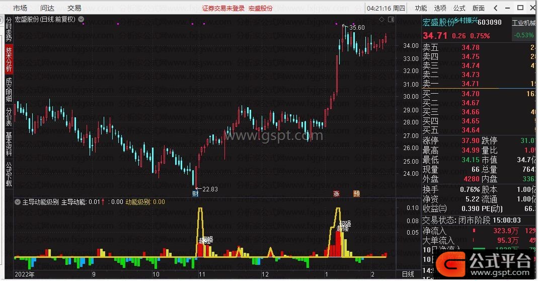Click the 涨停 value 37.90
Viewport: 539px width, 281px height.
(x=471, y=140)
